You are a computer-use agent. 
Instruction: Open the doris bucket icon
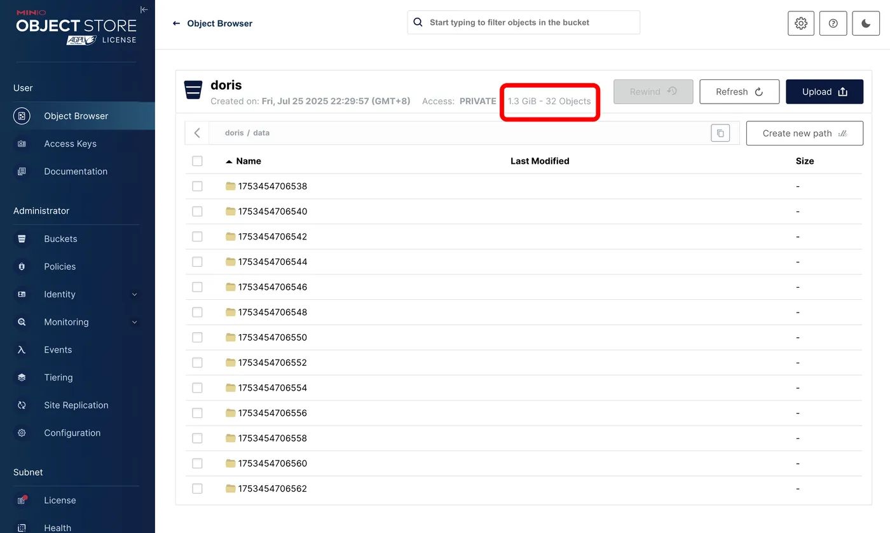[193, 90]
